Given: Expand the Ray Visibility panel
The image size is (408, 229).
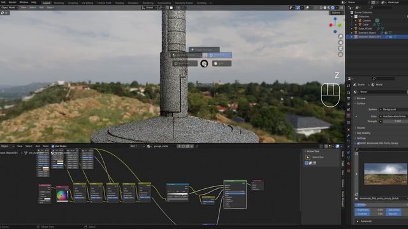Looking at the screenshot, I should 363,133.
